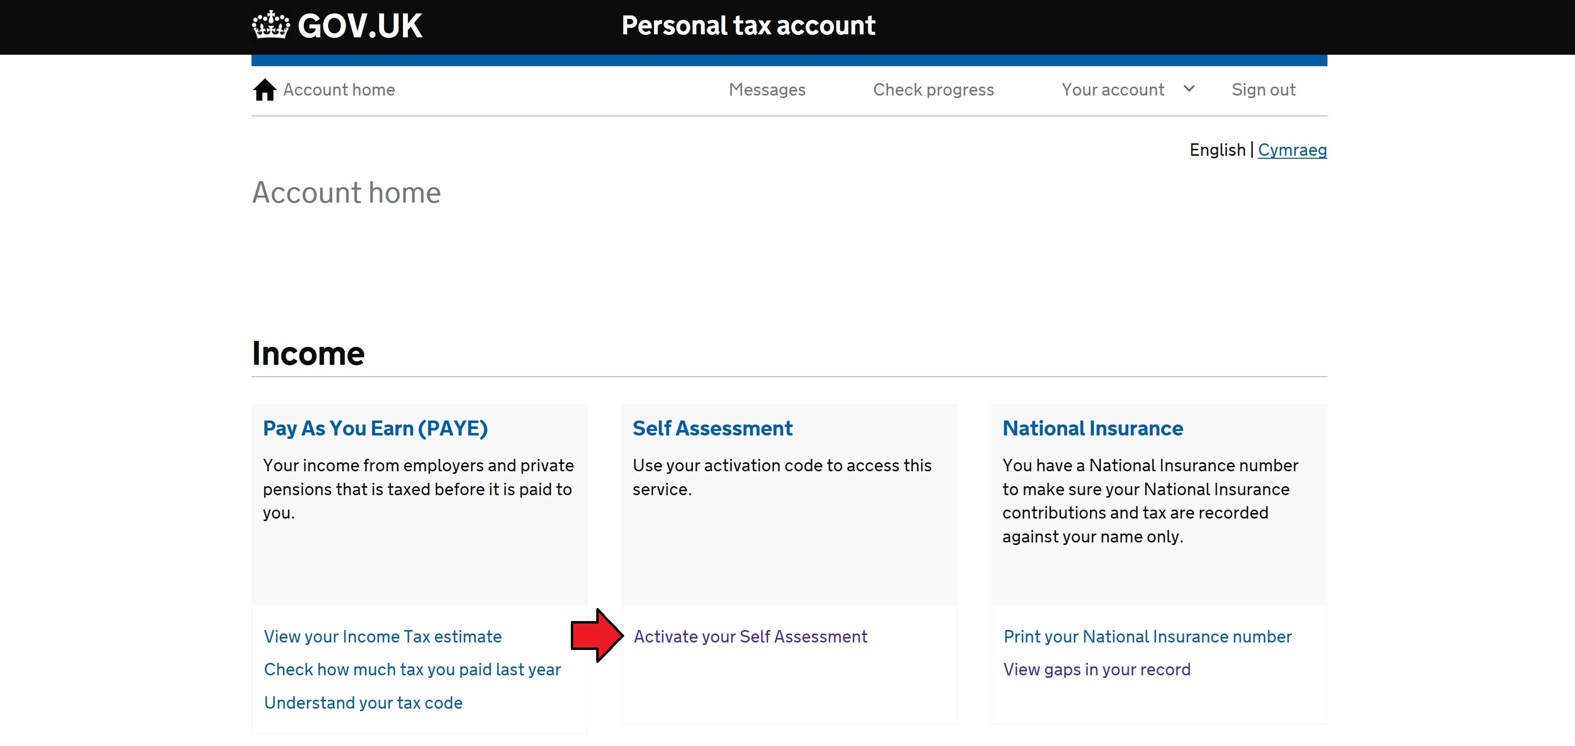Click the Account home page heading
This screenshot has width=1575, height=746.
click(x=346, y=193)
